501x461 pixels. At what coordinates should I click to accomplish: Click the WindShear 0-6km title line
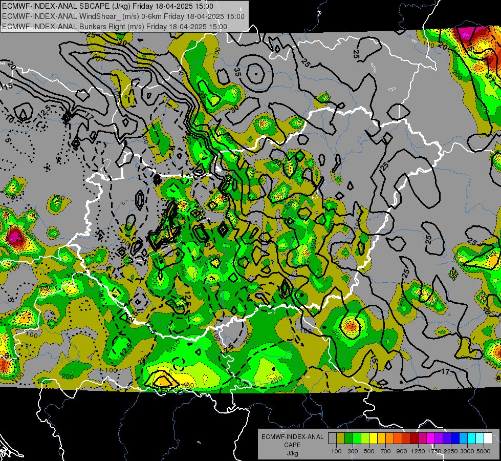[123, 16]
